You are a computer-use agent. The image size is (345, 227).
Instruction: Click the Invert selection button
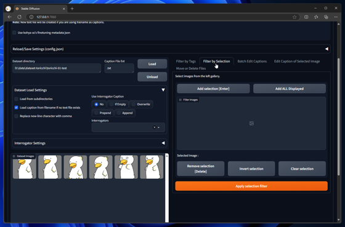[x=251, y=168]
